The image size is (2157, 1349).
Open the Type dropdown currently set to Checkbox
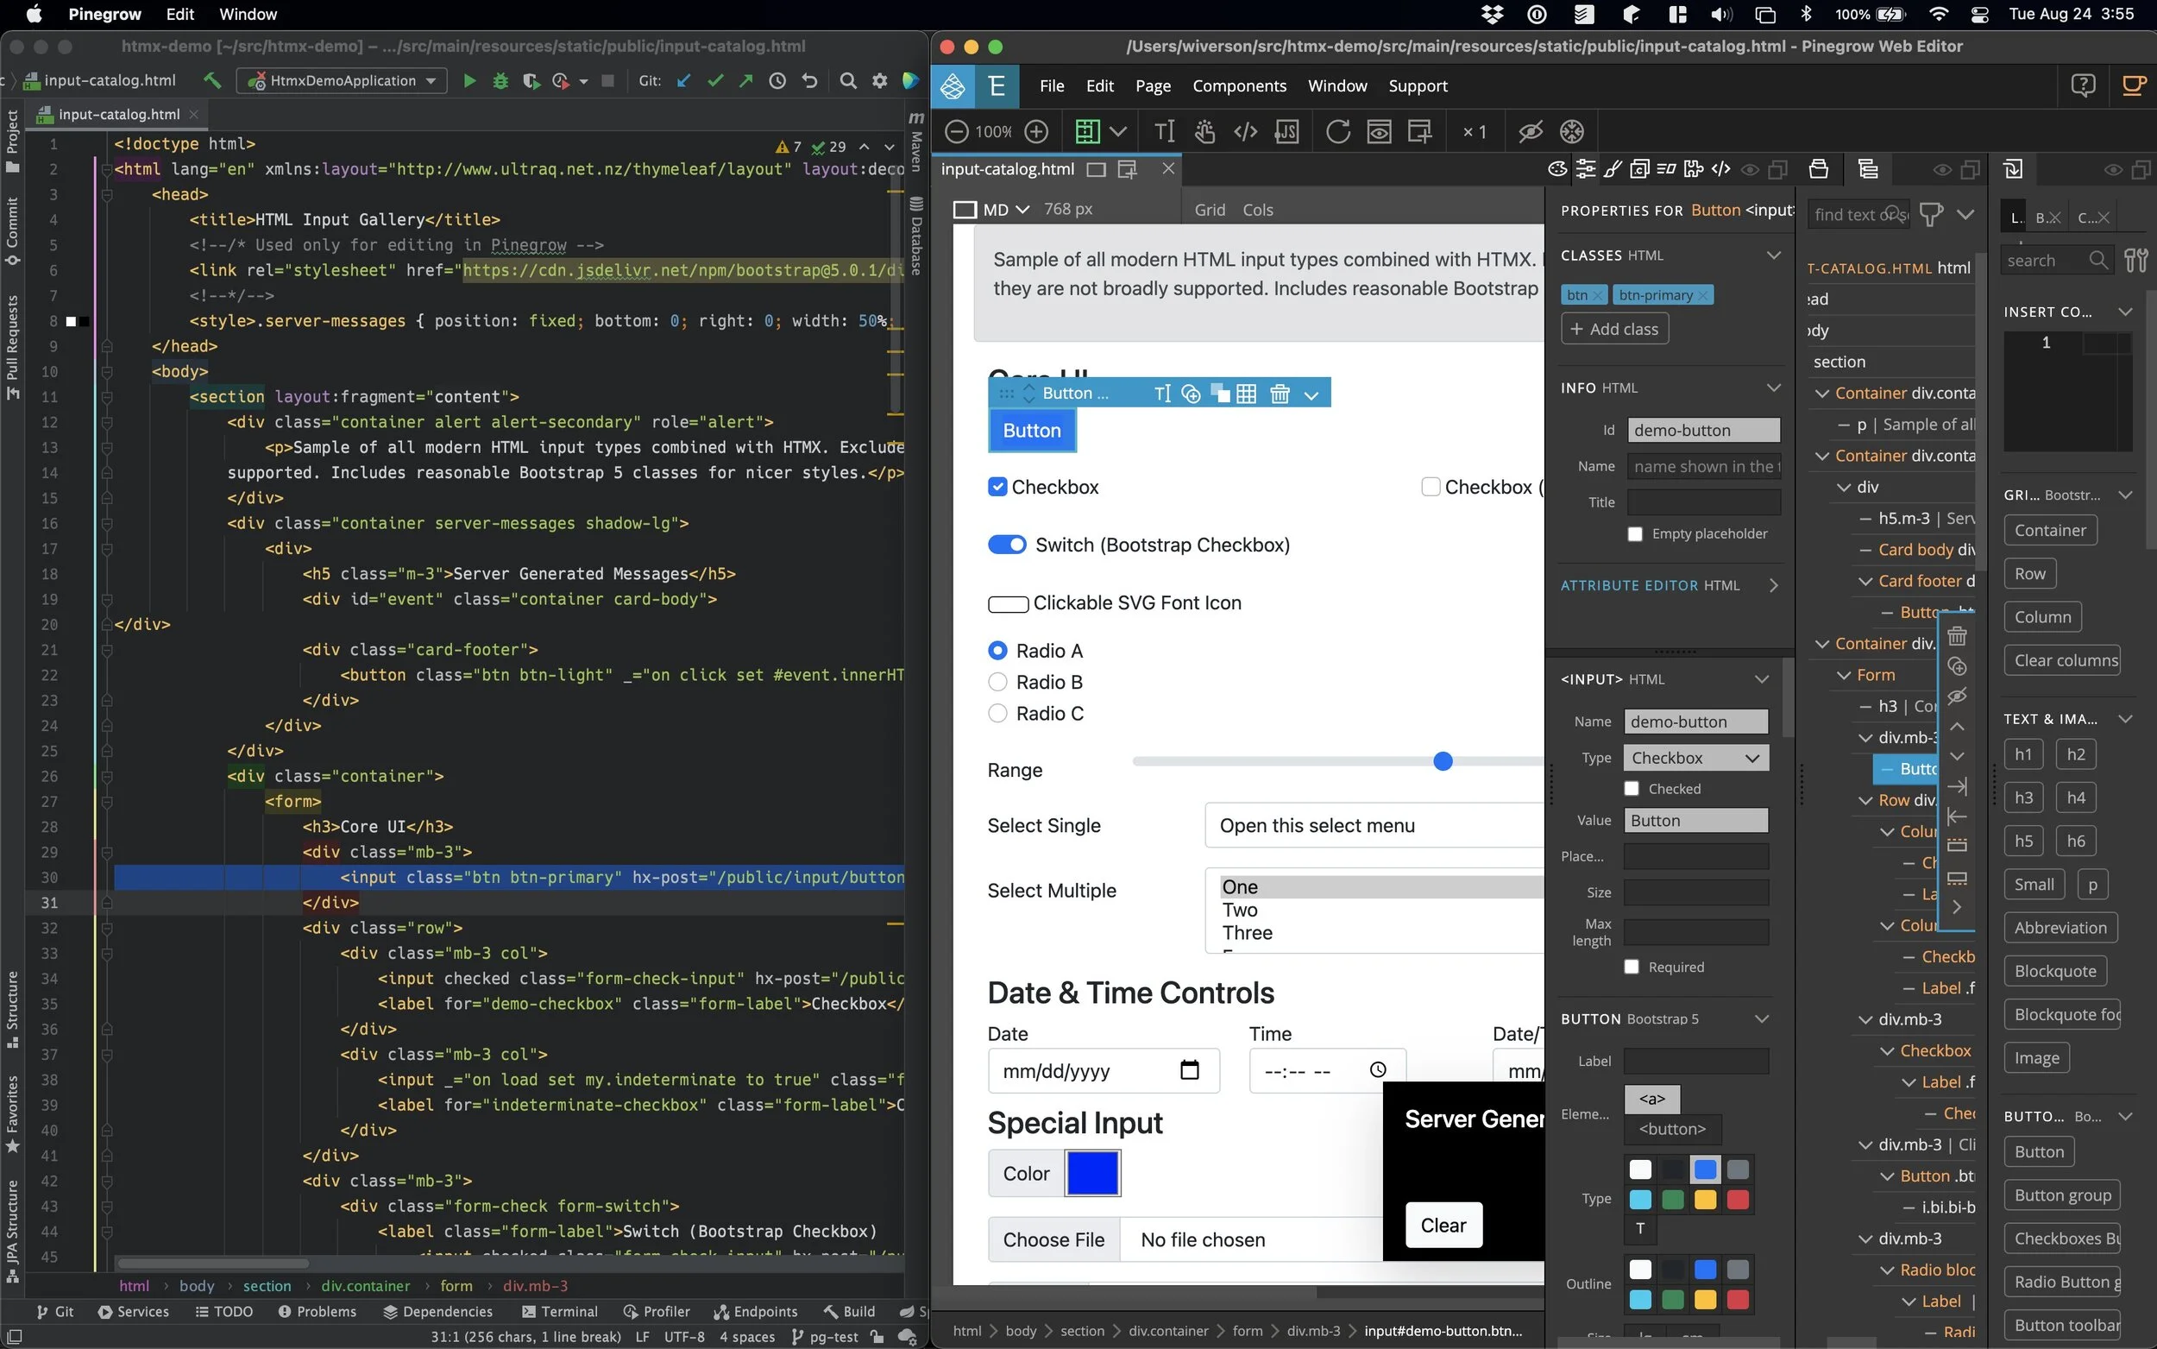pyautogui.click(x=1695, y=757)
